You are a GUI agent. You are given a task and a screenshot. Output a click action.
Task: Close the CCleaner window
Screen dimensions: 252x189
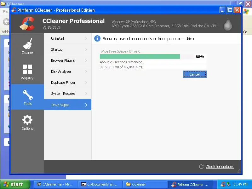(x=237, y=10)
